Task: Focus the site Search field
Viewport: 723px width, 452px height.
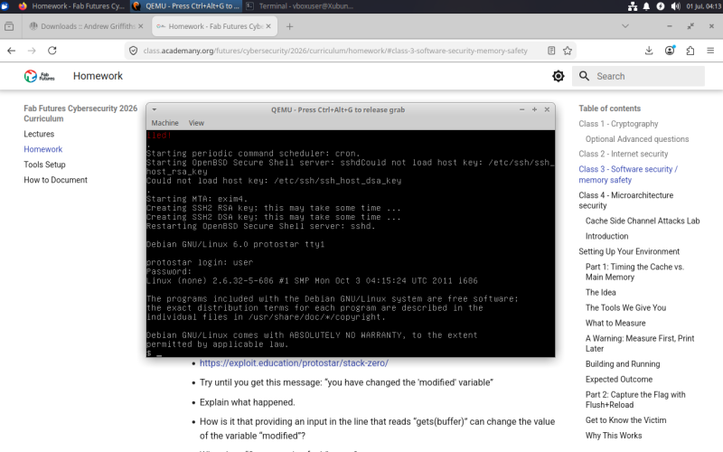Action: (638, 76)
